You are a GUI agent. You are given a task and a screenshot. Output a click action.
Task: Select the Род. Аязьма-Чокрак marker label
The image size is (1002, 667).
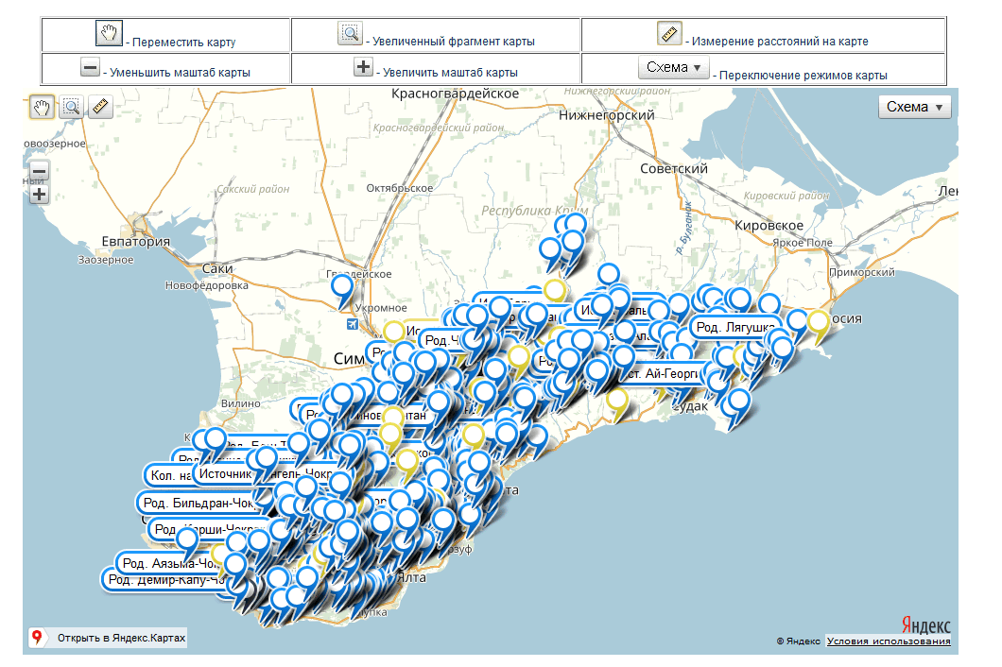click(x=169, y=563)
